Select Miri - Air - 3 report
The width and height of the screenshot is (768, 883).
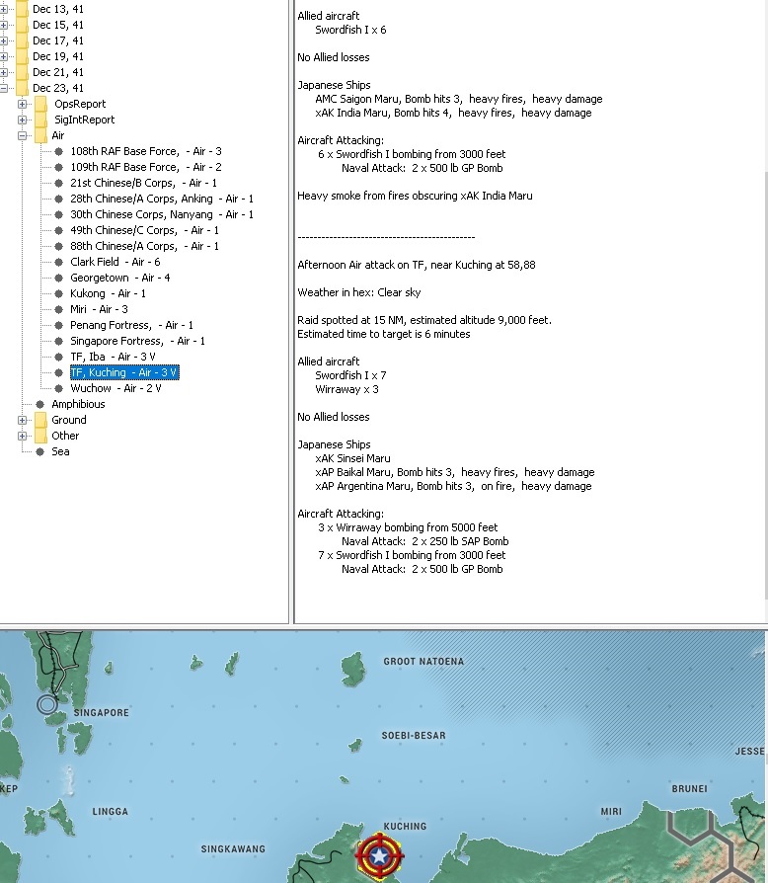pyautogui.click(x=99, y=309)
